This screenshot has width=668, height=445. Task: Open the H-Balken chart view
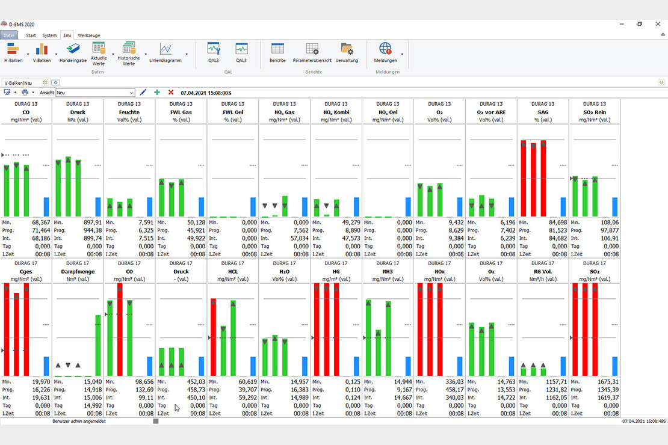(x=13, y=52)
